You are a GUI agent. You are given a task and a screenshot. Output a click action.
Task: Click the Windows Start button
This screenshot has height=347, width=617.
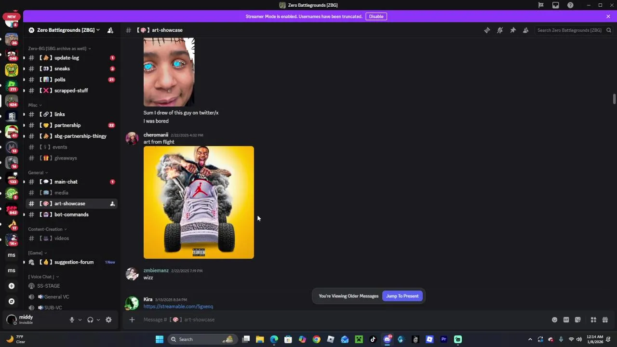click(x=159, y=339)
